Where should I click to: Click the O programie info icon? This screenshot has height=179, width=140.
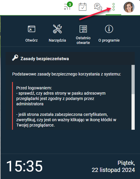point(109,29)
